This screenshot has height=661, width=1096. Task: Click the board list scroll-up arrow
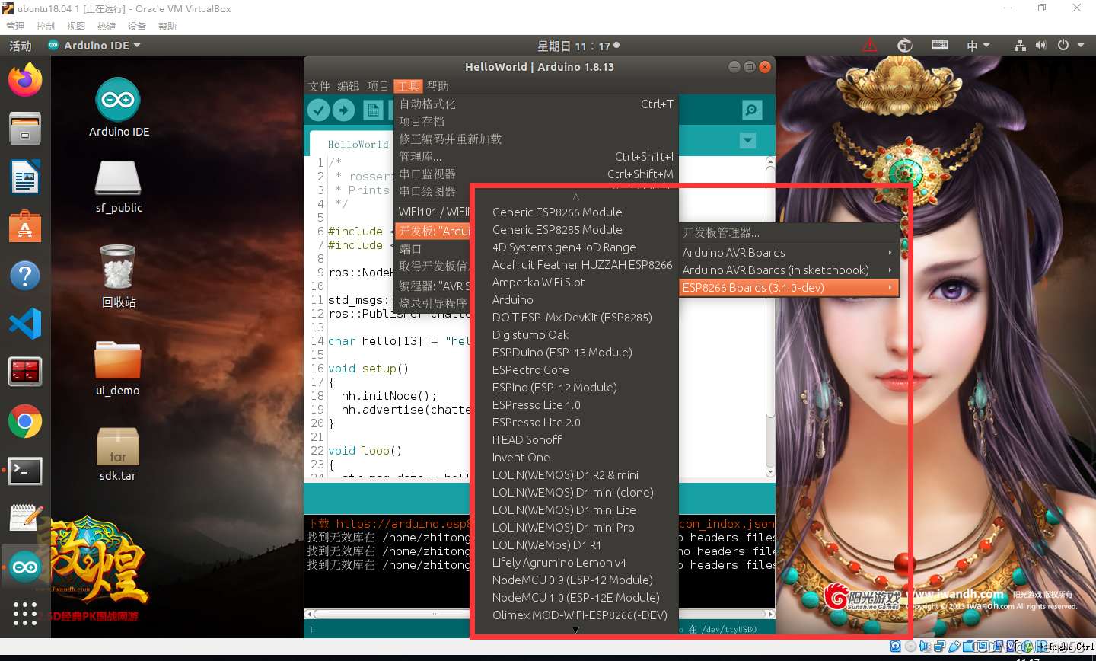575,197
